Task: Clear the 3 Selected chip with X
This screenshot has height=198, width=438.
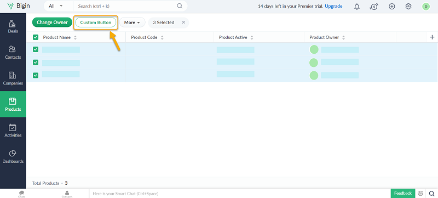Action: (183, 22)
